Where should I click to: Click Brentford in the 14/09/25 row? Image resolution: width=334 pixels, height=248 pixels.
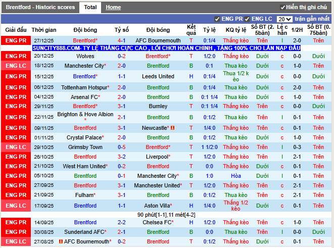click(85, 222)
